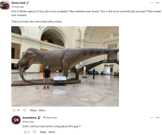
Task: Open the Soooo tired username link
Action: point(18,3)
